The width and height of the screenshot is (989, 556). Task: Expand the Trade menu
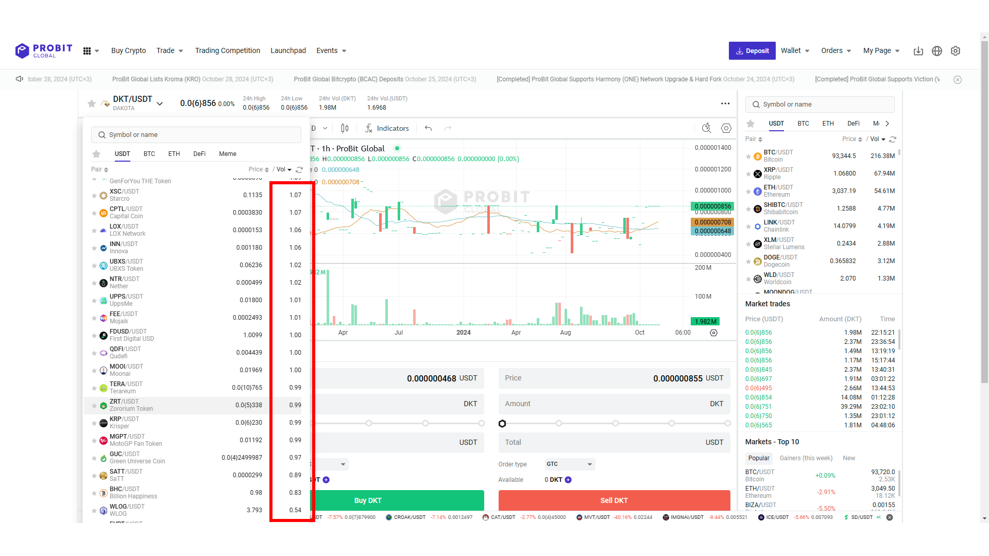[169, 50]
